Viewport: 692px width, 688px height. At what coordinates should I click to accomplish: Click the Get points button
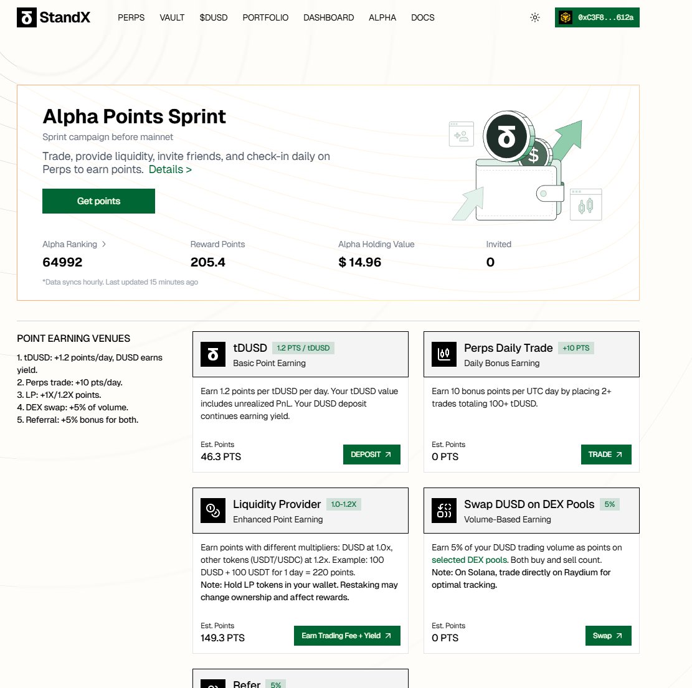pyautogui.click(x=98, y=201)
